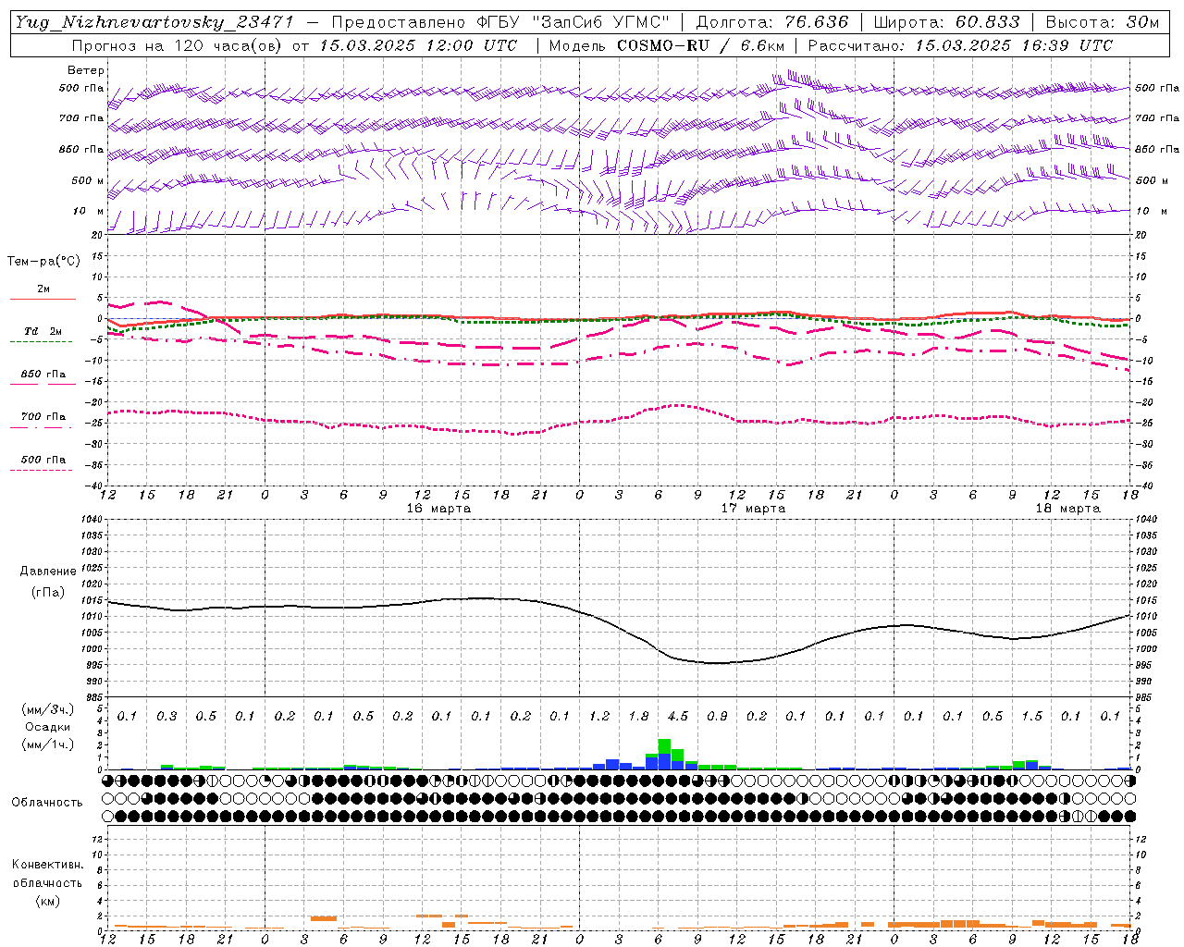Select the 'Модель COSMO-RU / 6.6км' text
Screen dimensions: 1184x947
[x=667, y=45]
